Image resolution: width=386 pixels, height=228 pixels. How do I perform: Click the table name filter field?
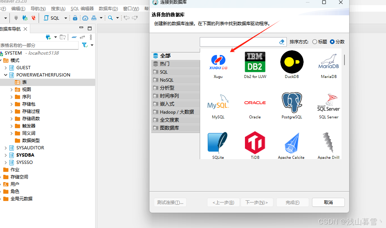pyautogui.click(x=39, y=46)
